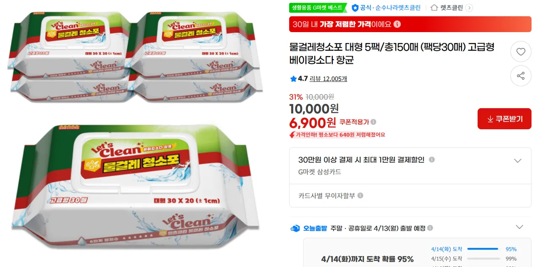Viewport: 541px width, 267px height.
Task: Click the wet wipes product image
Action: coord(135,133)
